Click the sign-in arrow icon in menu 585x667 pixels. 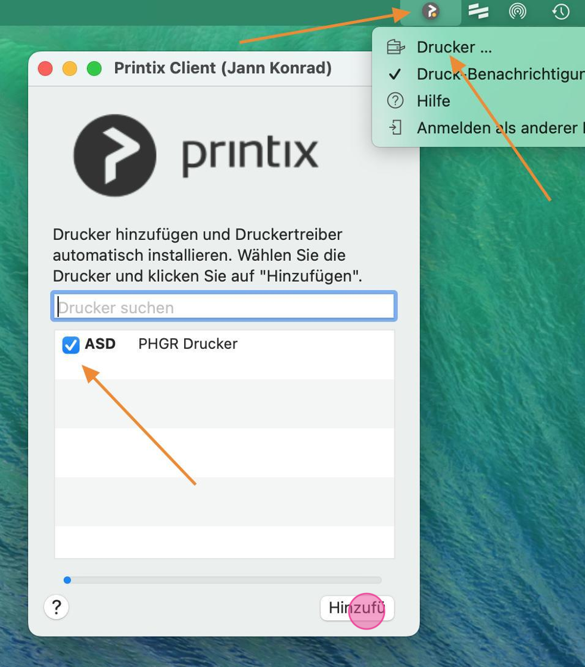pos(395,127)
